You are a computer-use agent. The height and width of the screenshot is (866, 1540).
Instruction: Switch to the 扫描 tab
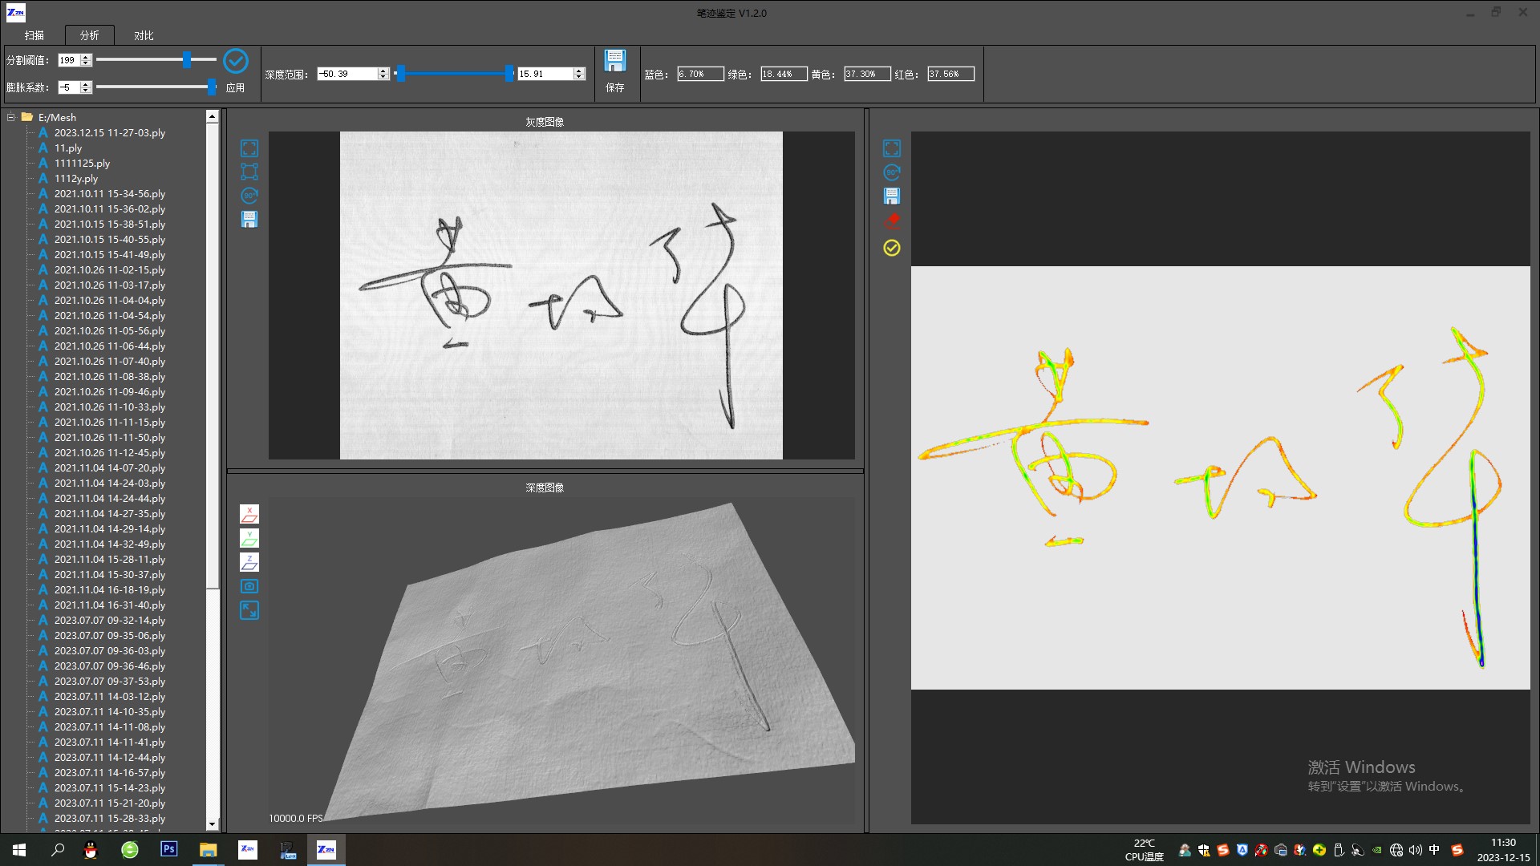coord(34,35)
